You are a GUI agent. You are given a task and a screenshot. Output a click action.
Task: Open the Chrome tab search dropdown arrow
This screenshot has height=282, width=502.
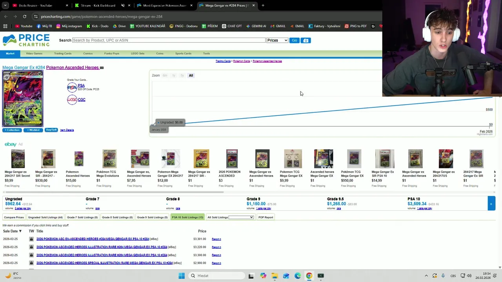[x=5, y=5]
